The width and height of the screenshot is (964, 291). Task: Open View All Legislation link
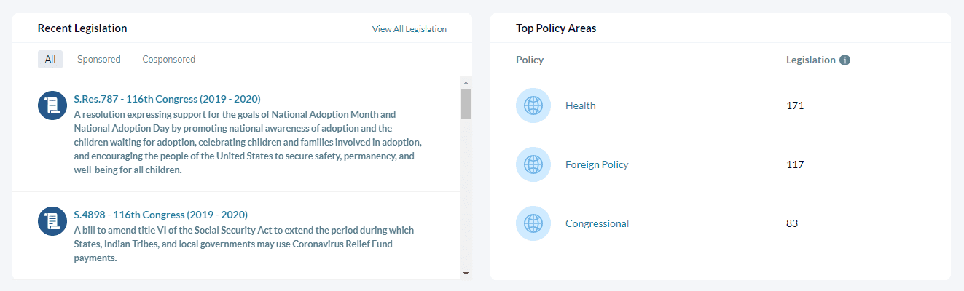pos(409,29)
